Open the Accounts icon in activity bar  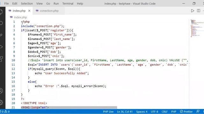tap(1, 91)
